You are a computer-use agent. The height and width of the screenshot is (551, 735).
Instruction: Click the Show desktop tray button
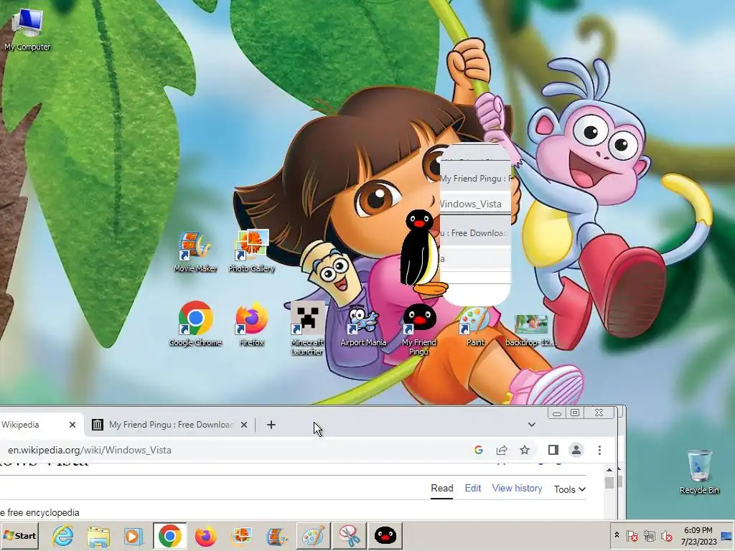click(727, 535)
